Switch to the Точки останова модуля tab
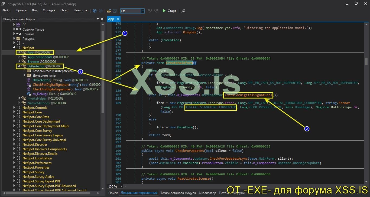 point(178,193)
